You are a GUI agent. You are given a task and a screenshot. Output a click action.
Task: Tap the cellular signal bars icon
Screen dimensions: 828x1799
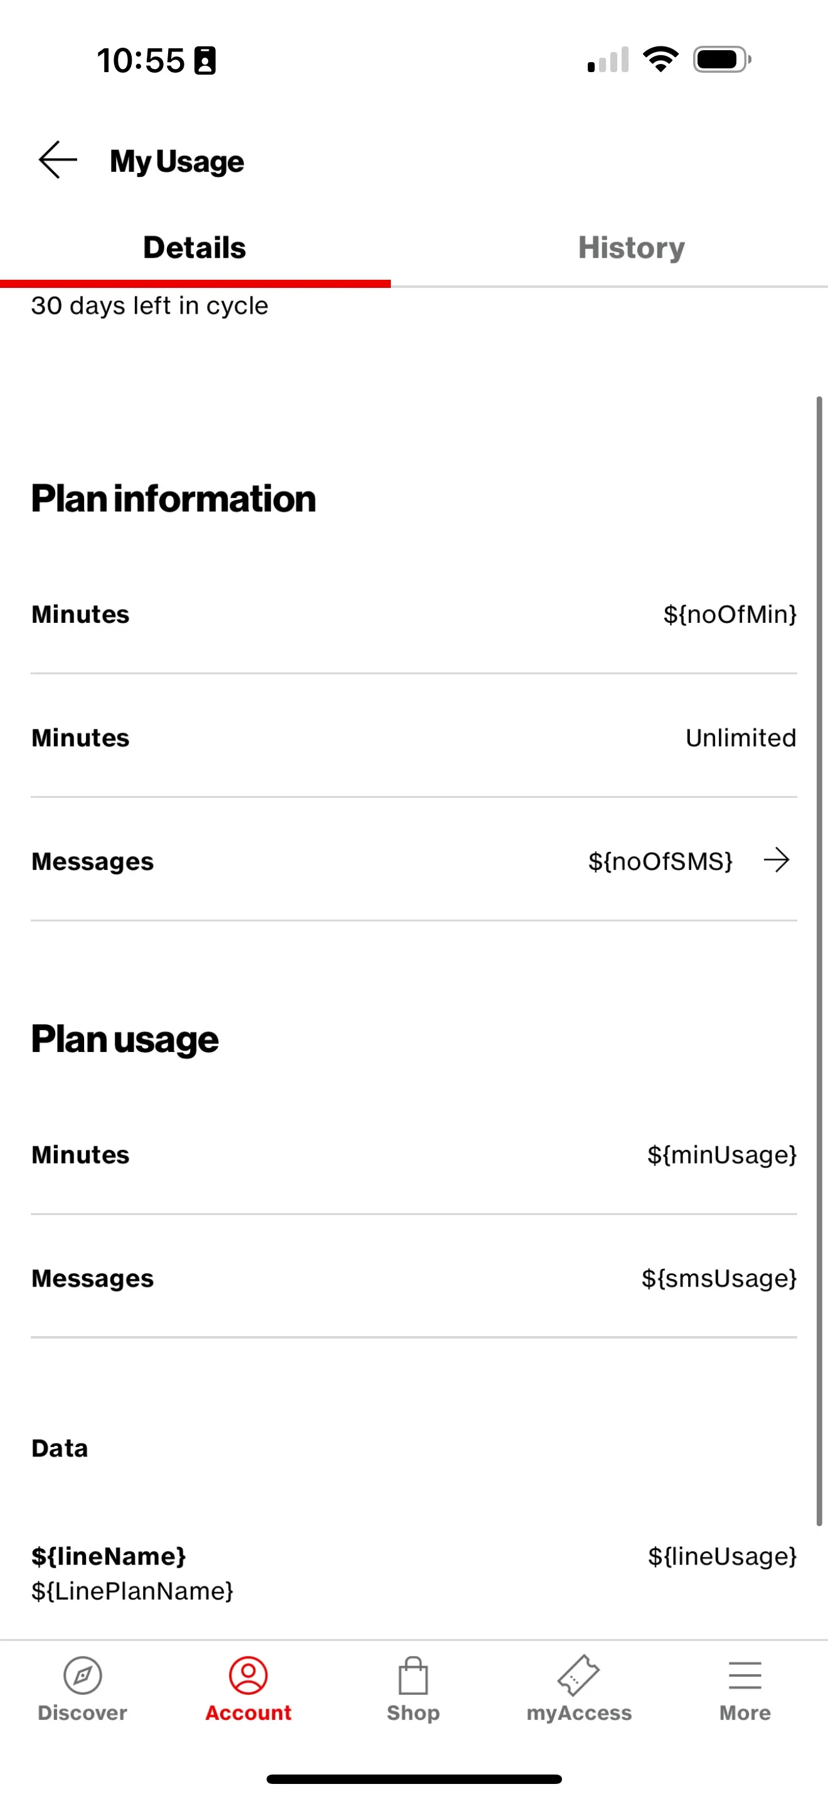pos(608,60)
